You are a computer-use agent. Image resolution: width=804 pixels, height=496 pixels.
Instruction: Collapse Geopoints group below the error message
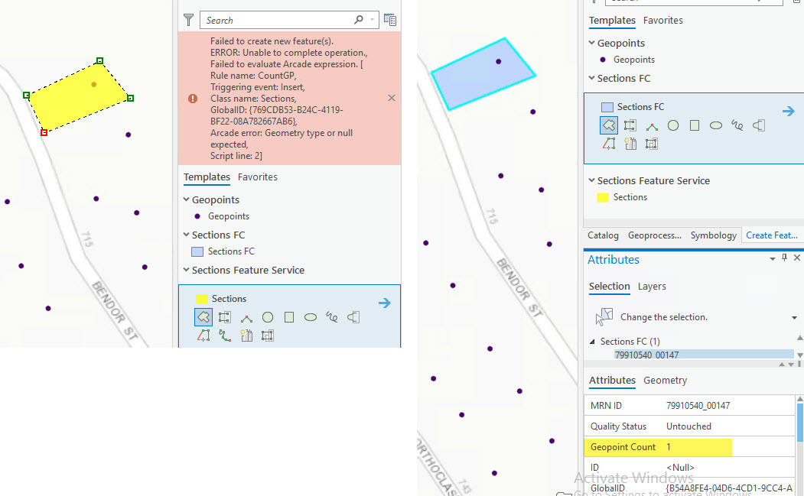[187, 199]
